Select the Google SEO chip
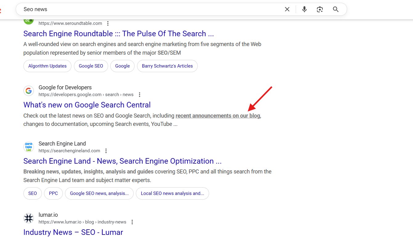Viewport: 413px width, 237px height. point(91,66)
